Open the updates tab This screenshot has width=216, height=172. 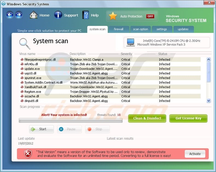[x=183, y=29]
